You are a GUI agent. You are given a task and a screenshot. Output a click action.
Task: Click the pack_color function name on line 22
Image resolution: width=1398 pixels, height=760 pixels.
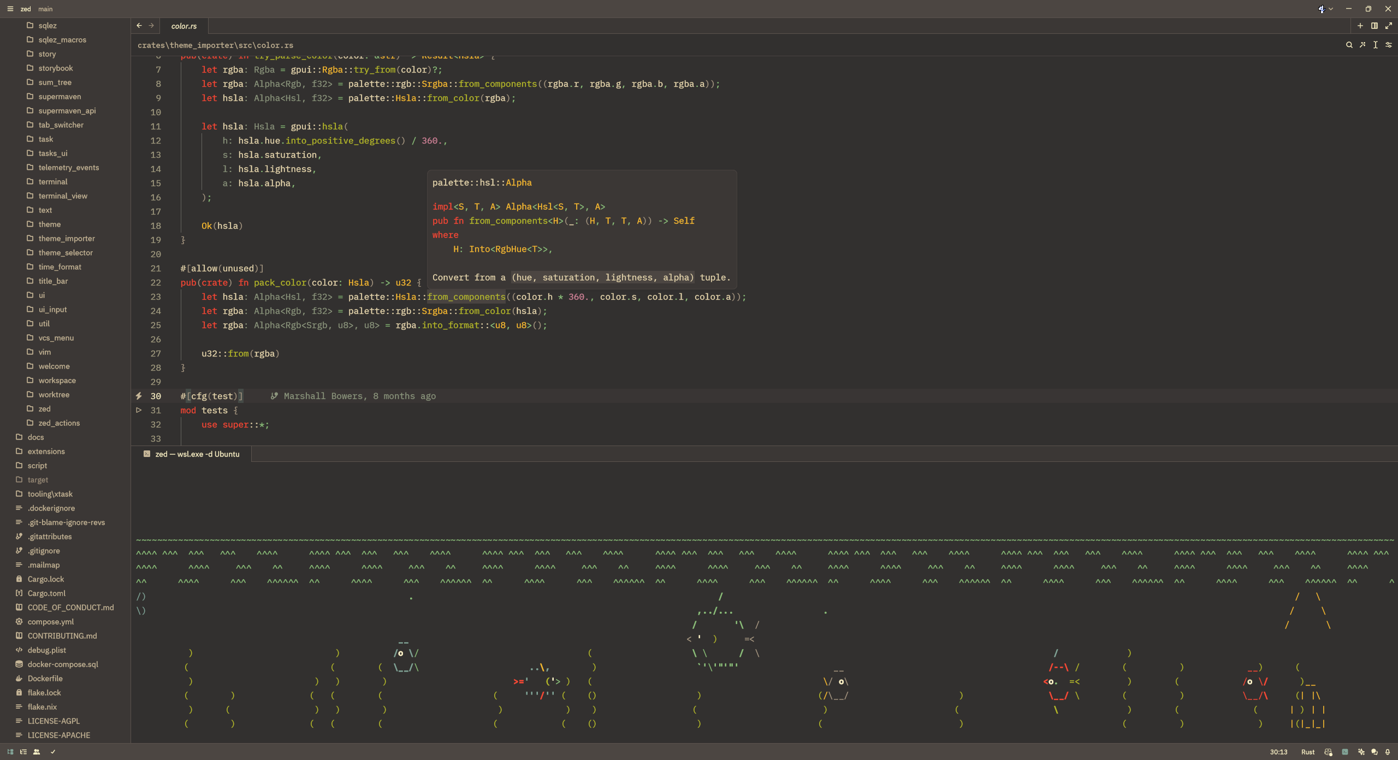(280, 282)
